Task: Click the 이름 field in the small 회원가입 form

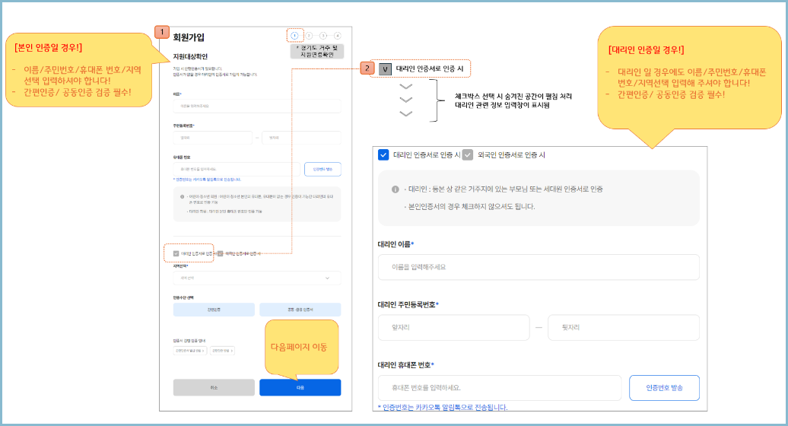Action: coord(257,106)
